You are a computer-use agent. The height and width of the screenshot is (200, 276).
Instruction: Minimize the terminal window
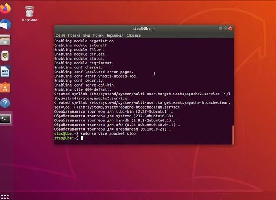tap(220, 29)
